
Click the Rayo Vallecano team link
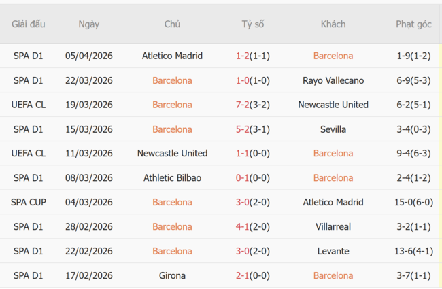point(333,80)
